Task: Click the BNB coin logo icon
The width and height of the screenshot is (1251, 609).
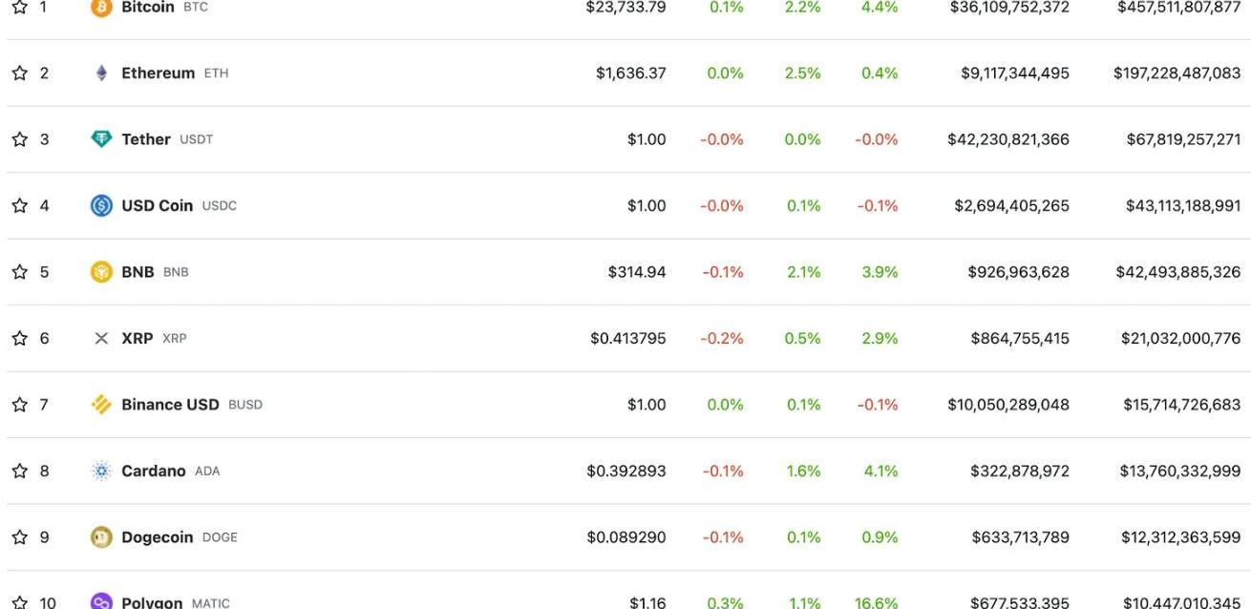Action: 101,272
